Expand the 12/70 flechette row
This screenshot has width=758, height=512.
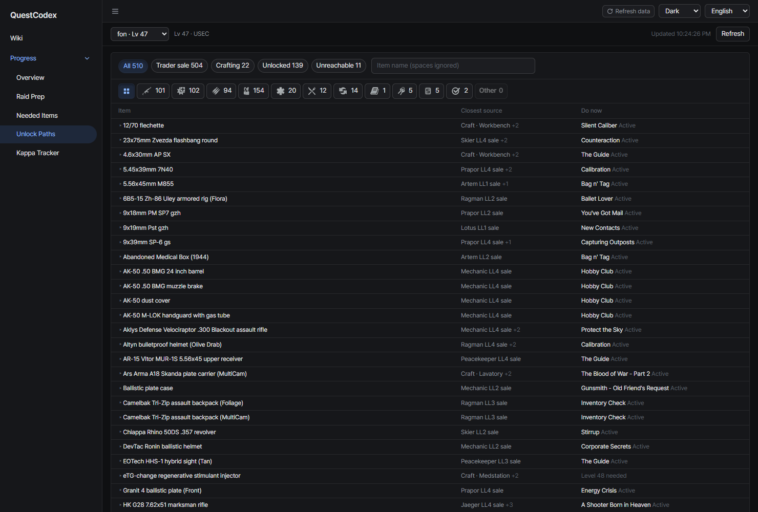point(430,125)
